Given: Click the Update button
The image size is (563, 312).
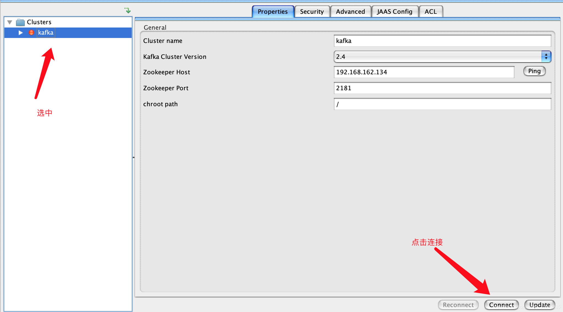Looking at the screenshot, I should click(539, 305).
